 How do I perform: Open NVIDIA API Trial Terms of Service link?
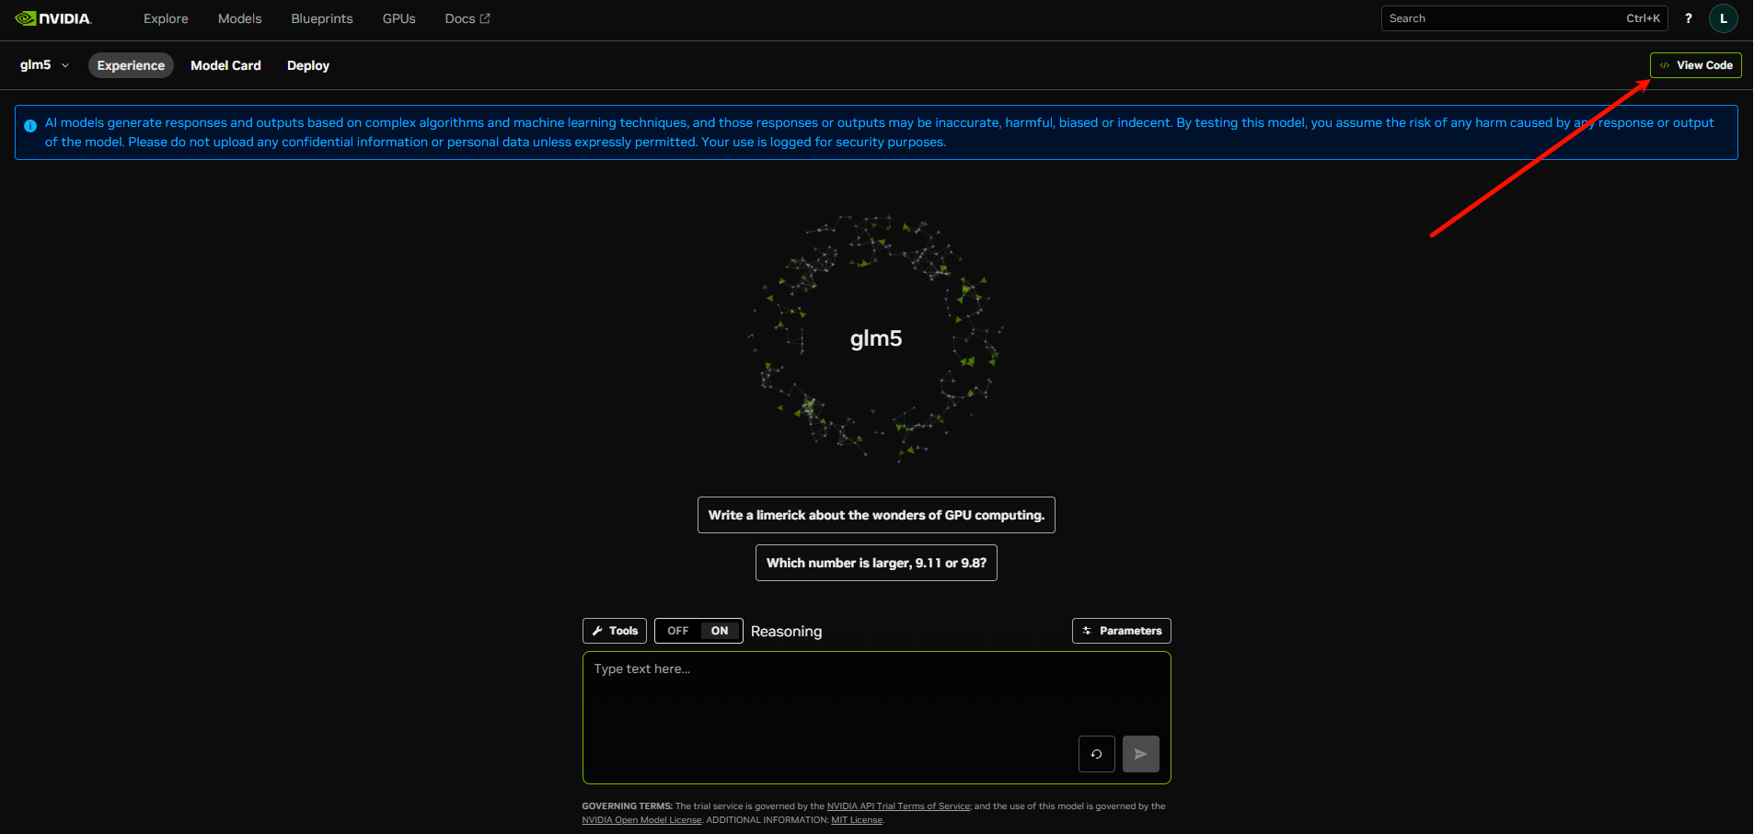coord(898,806)
